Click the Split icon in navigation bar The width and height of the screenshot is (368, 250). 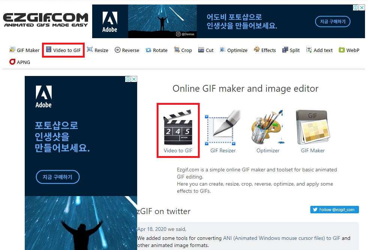click(x=285, y=50)
